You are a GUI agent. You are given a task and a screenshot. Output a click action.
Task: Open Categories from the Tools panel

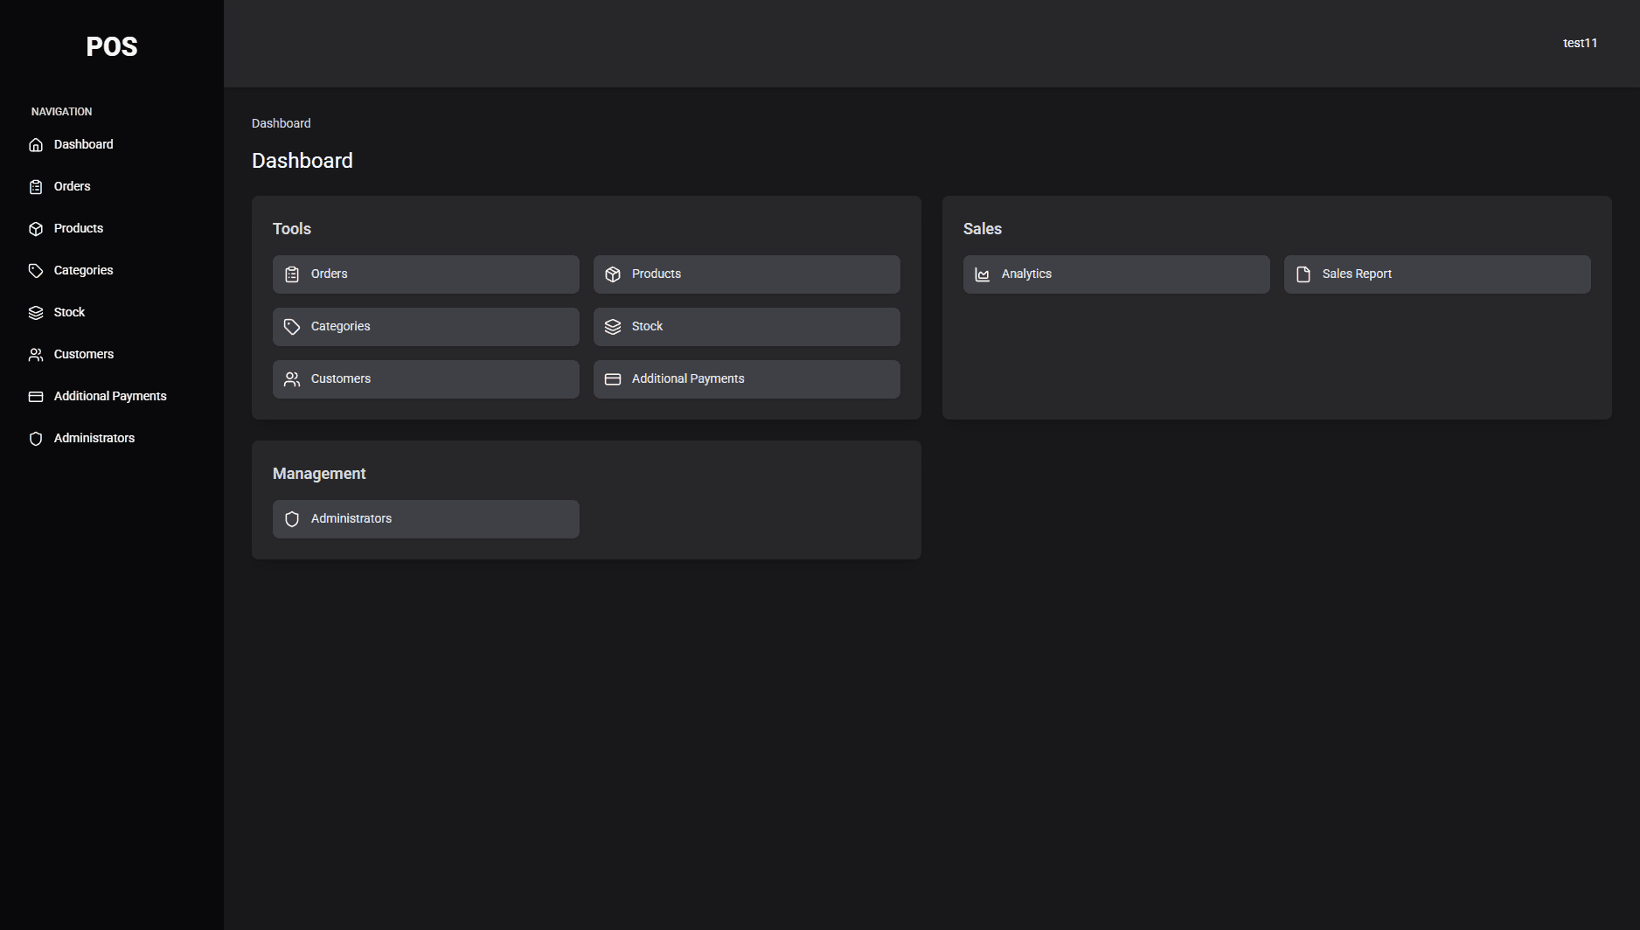click(425, 326)
